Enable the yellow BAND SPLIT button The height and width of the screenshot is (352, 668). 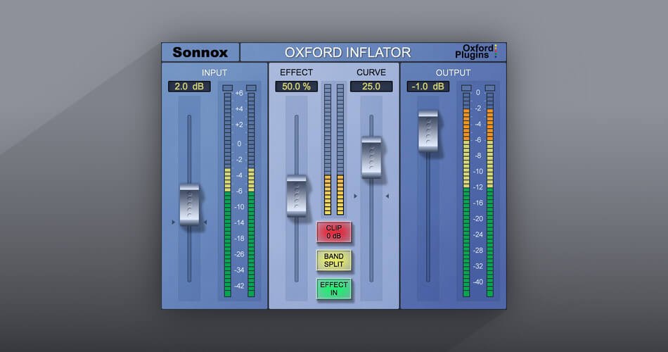pos(333,260)
